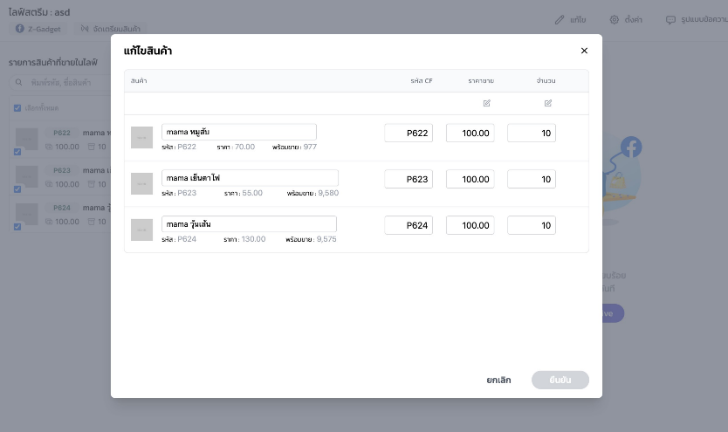Click the gear ตั้งค่า settings icon
The height and width of the screenshot is (432, 728).
click(x=615, y=19)
